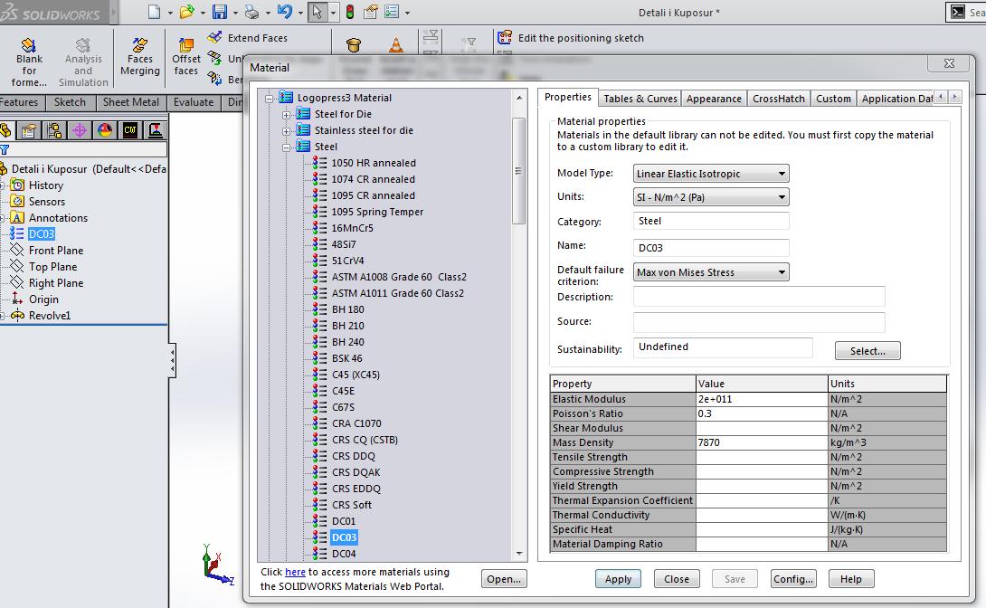The image size is (986, 608).
Task: Switch to the Custom tab
Action: pos(833,99)
